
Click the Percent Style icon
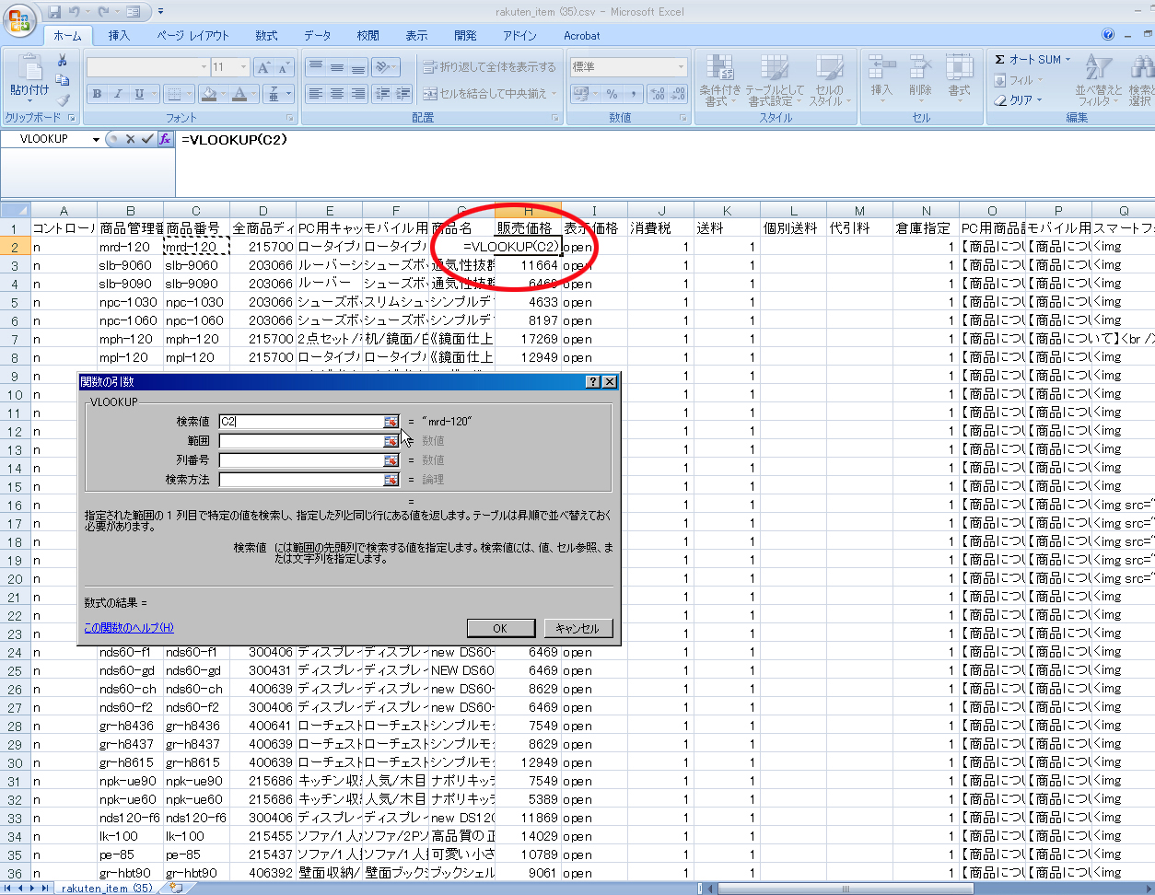(x=612, y=94)
